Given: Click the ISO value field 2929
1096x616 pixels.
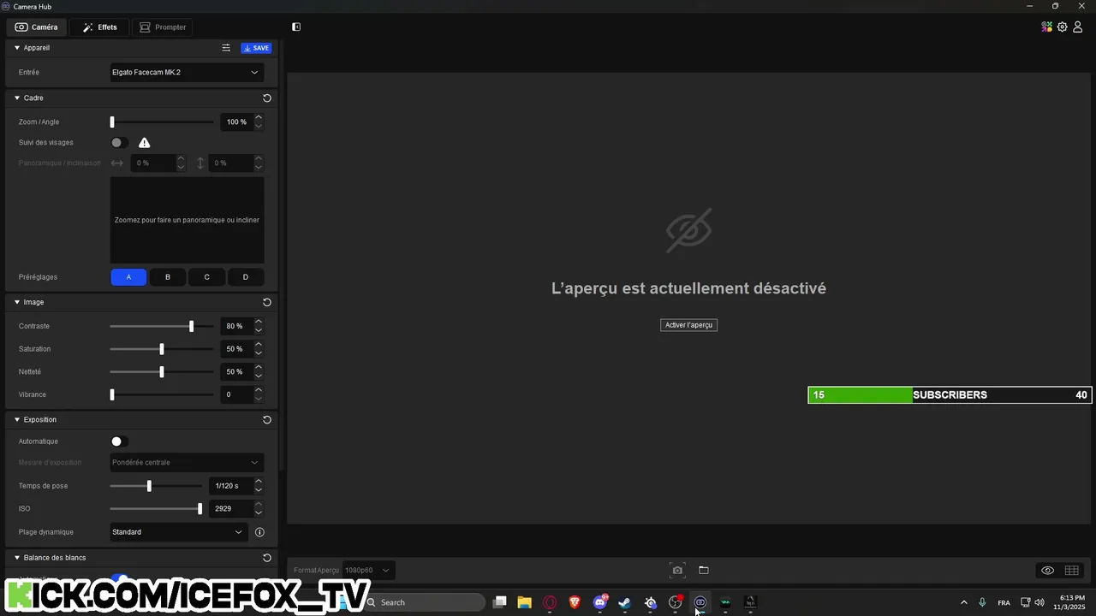Looking at the screenshot, I should [230, 509].
